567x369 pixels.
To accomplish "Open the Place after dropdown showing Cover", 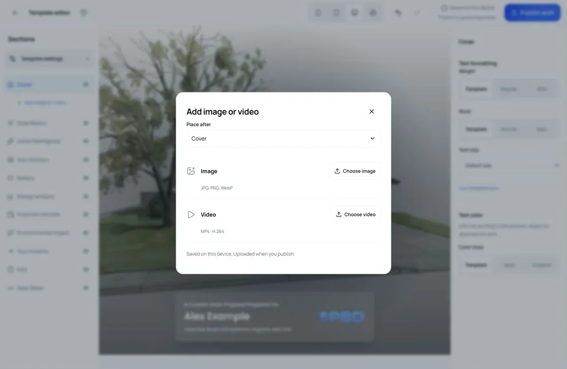I will pos(283,138).
